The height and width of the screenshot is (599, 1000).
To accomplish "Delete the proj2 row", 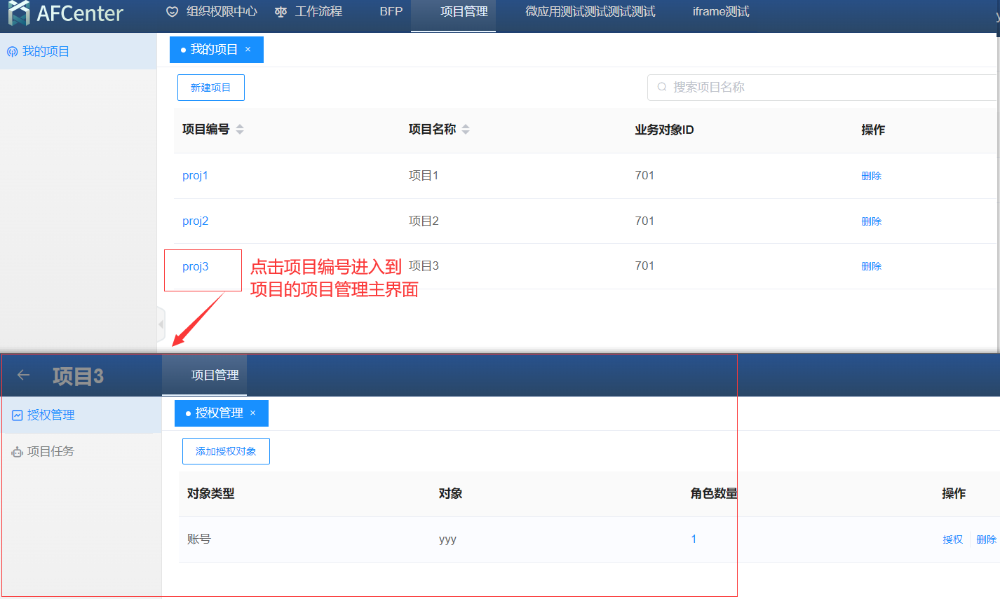I will tap(871, 221).
